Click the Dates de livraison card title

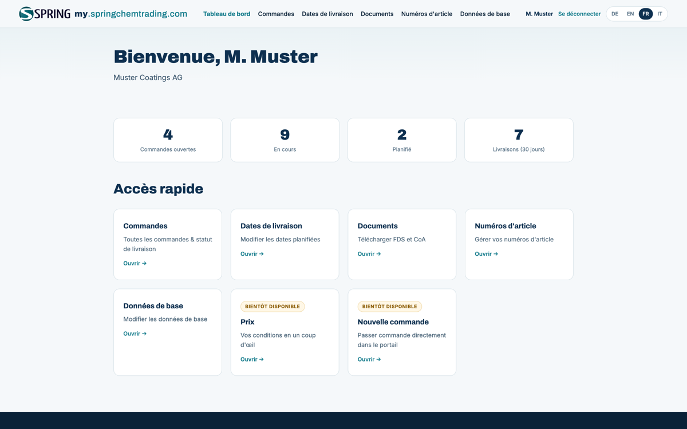[x=271, y=226]
